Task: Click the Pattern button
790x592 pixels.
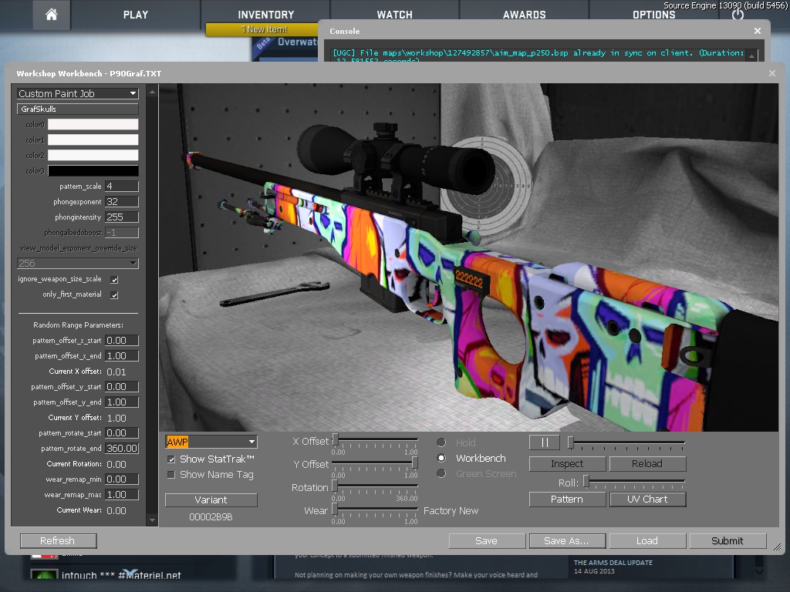Action: click(567, 499)
